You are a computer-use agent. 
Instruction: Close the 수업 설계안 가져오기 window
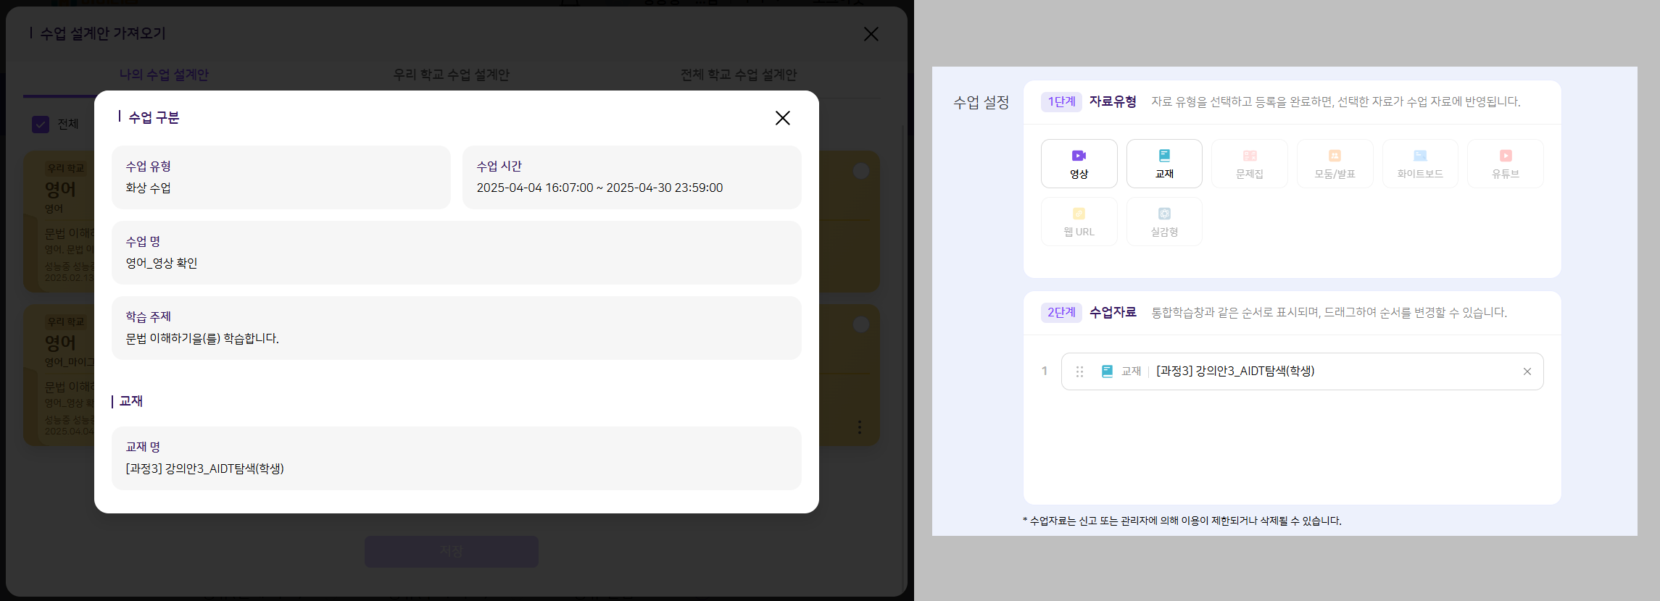click(871, 34)
